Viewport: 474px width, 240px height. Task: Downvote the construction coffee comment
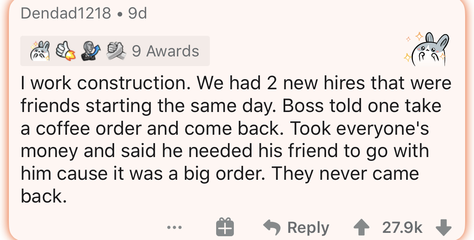[x=443, y=227]
